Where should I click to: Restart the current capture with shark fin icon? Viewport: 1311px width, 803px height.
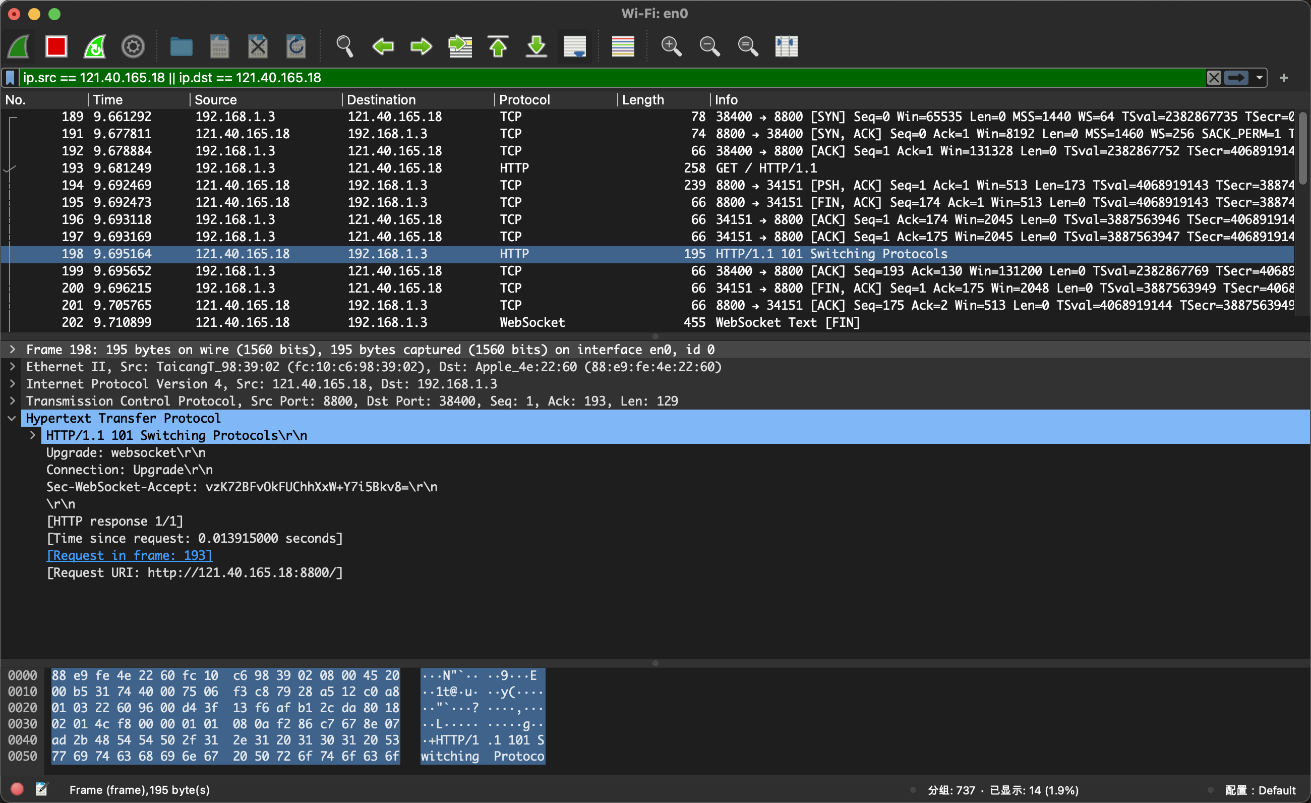[x=95, y=46]
